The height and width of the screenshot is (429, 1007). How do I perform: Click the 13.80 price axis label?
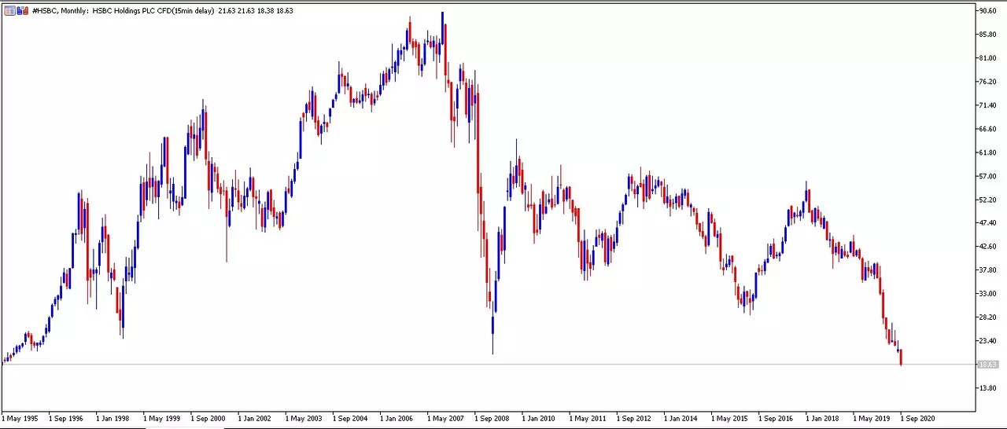[x=988, y=388]
